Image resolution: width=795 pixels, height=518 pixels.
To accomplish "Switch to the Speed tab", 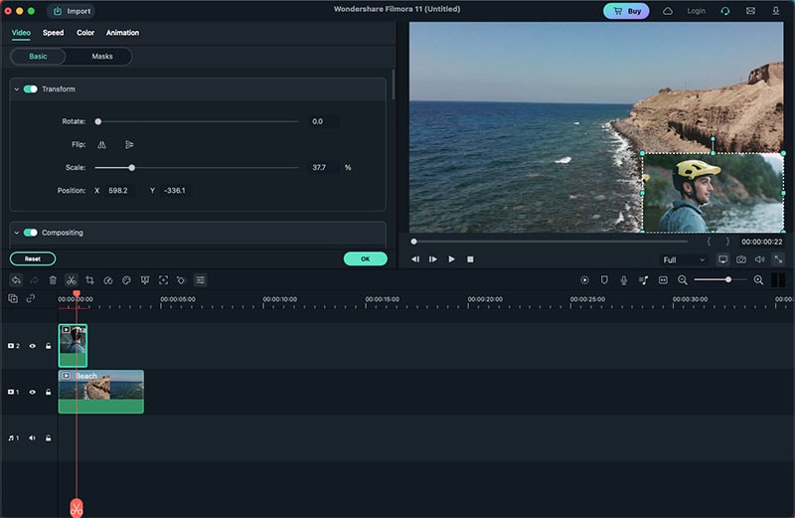I will coord(54,33).
